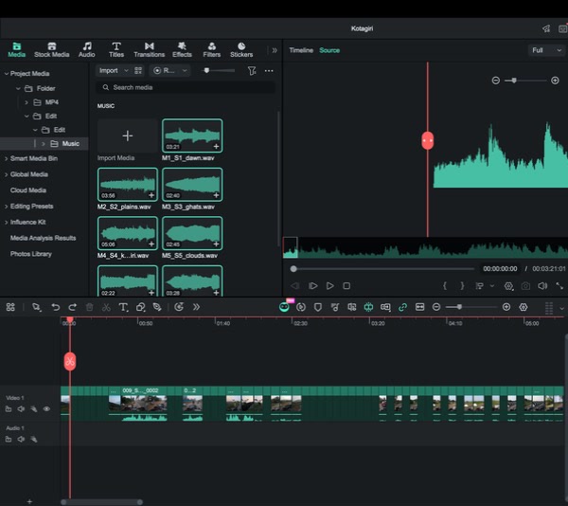Click the play-from-frame button

tap(313, 286)
